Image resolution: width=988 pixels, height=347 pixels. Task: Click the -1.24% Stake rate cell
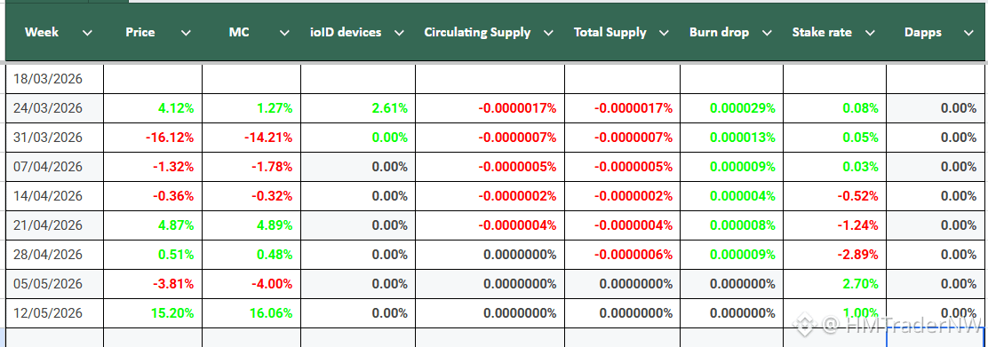click(x=835, y=225)
